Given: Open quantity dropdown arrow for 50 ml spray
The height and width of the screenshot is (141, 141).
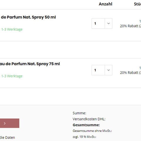Looking at the screenshot, I should point(108,23).
